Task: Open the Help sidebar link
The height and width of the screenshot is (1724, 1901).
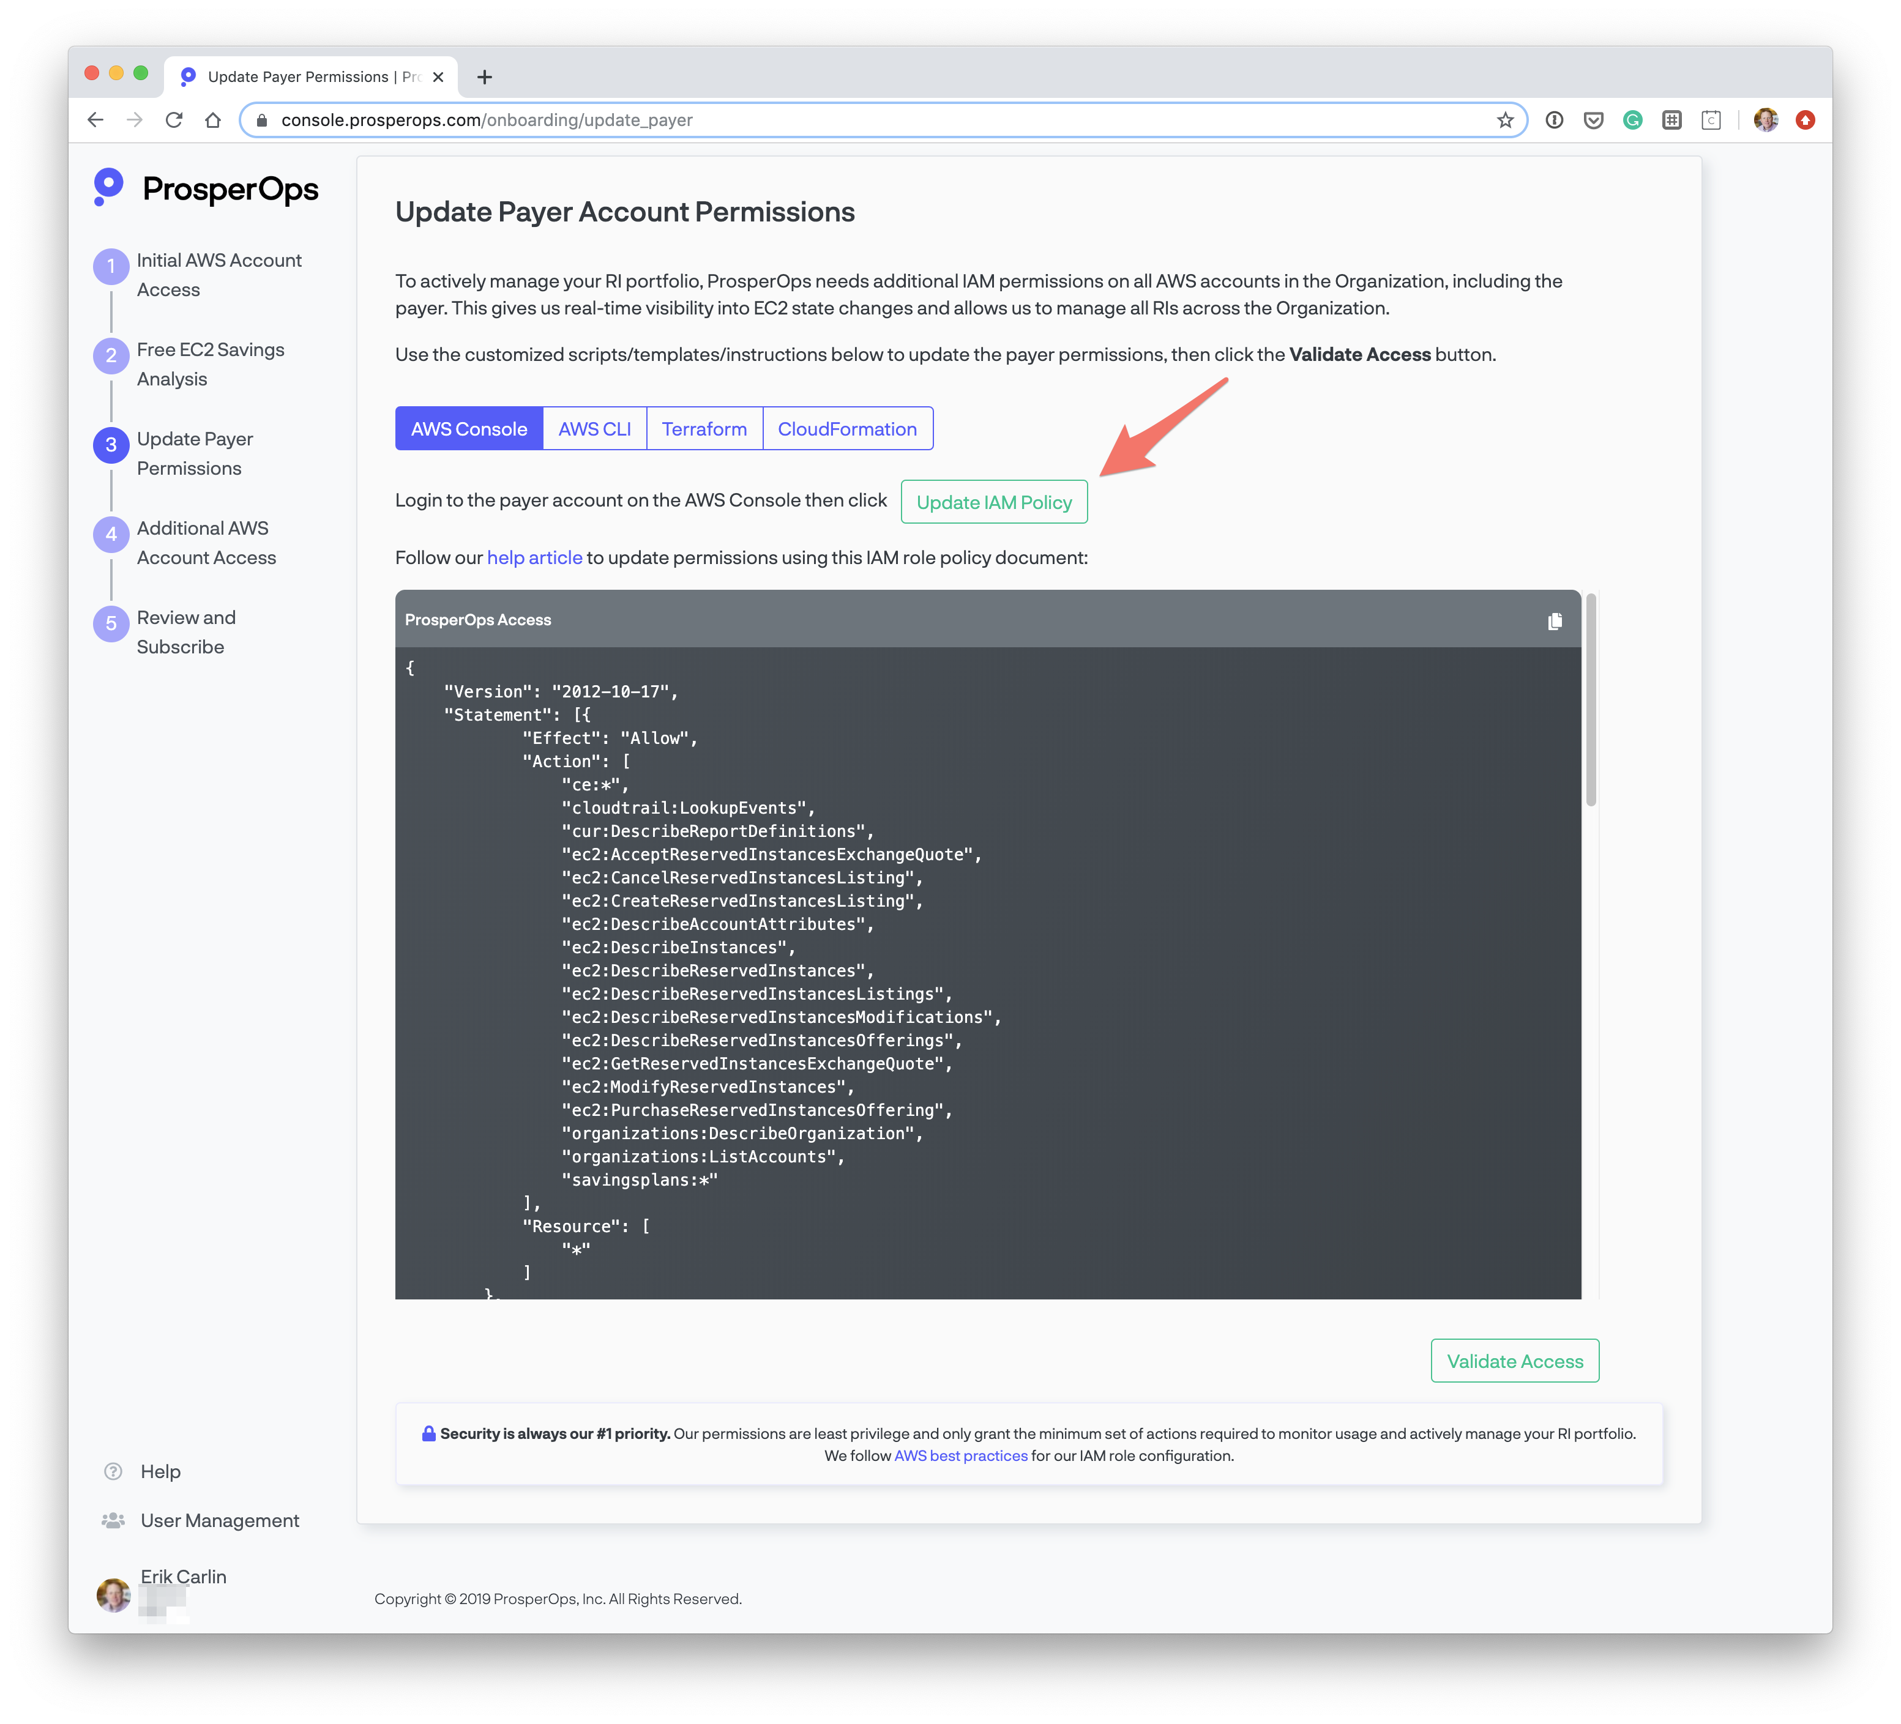Action: [x=160, y=1471]
